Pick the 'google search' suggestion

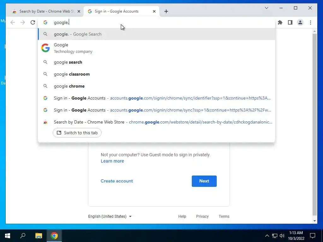[156, 62]
